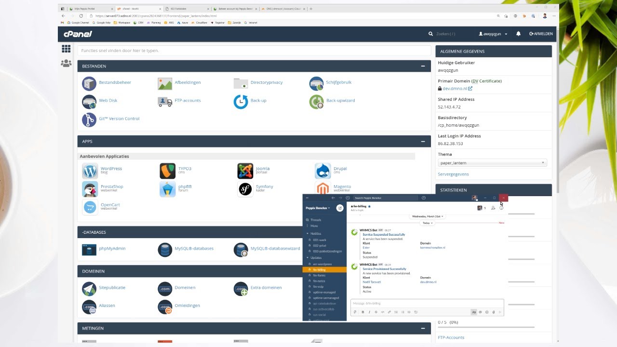The image size is (617, 347).
Task: Open the awqqzgun user dropdown
Action: click(493, 34)
